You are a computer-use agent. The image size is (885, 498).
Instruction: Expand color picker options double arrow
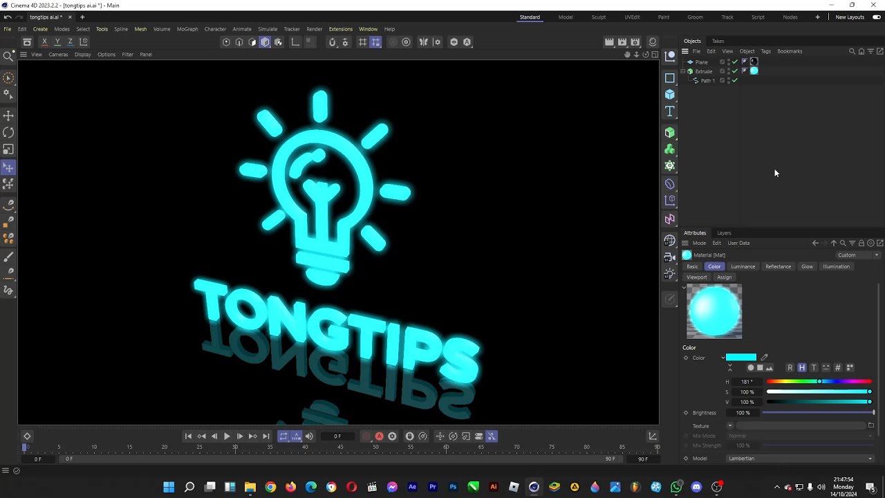pyautogui.click(x=729, y=368)
